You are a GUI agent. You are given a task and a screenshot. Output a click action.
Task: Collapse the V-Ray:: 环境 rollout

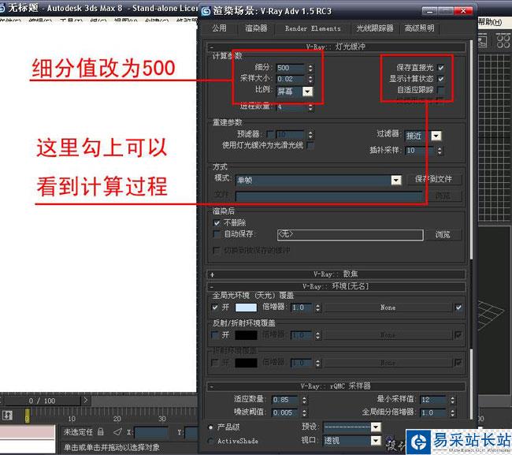[336, 286]
